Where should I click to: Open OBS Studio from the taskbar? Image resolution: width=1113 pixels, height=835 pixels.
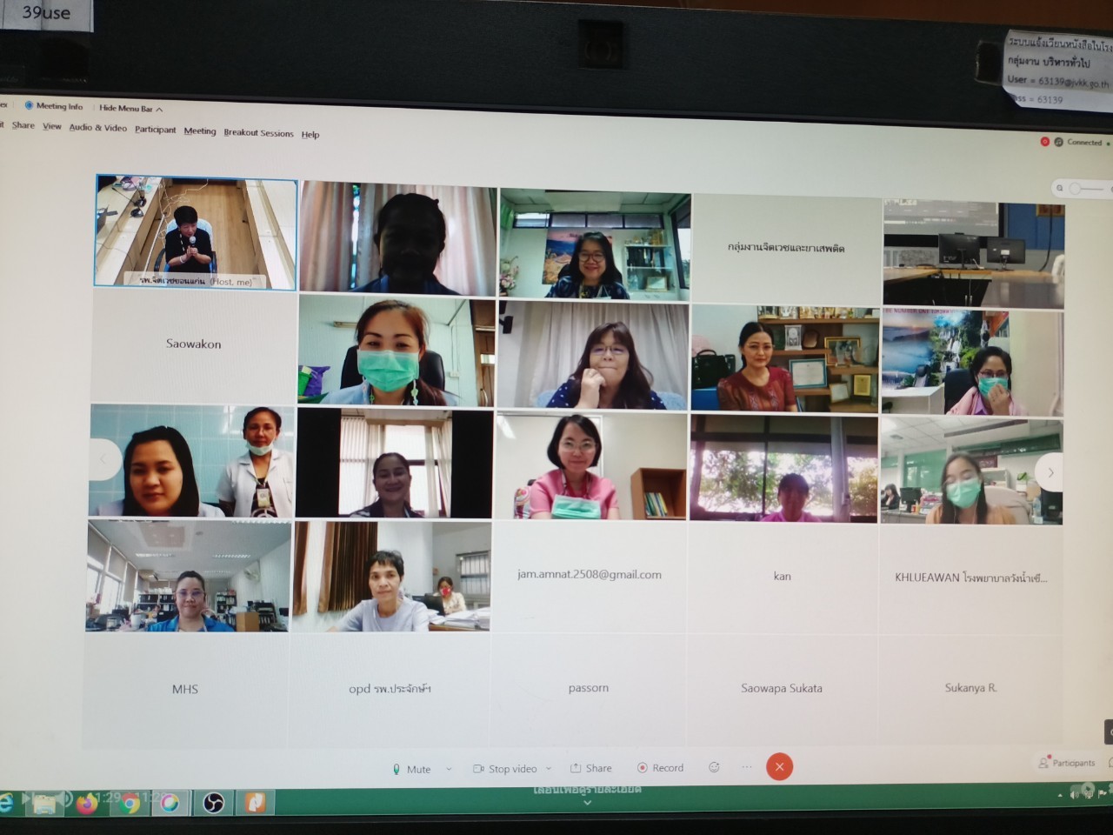pyautogui.click(x=213, y=803)
